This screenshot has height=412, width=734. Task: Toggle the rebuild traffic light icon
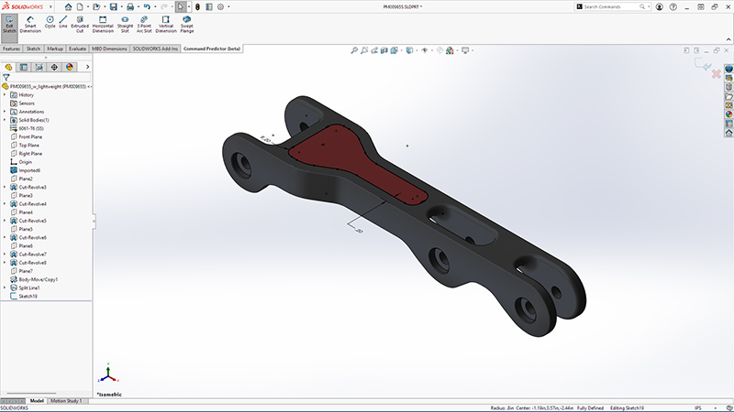pos(196,6)
